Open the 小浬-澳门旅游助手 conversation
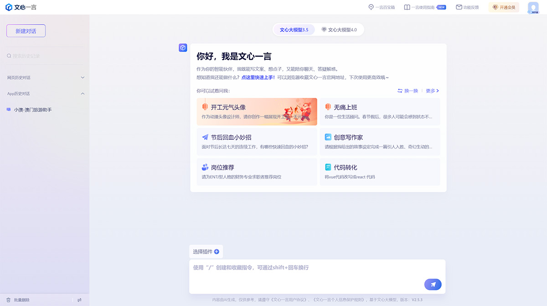 [32, 110]
